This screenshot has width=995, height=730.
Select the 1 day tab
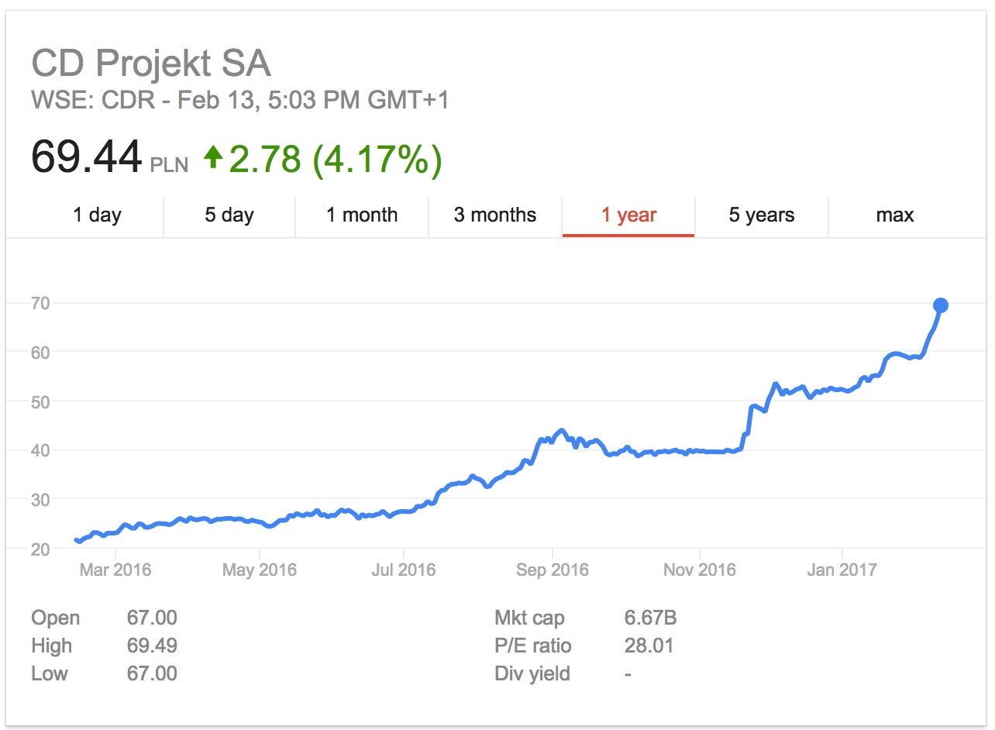(x=97, y=215)
